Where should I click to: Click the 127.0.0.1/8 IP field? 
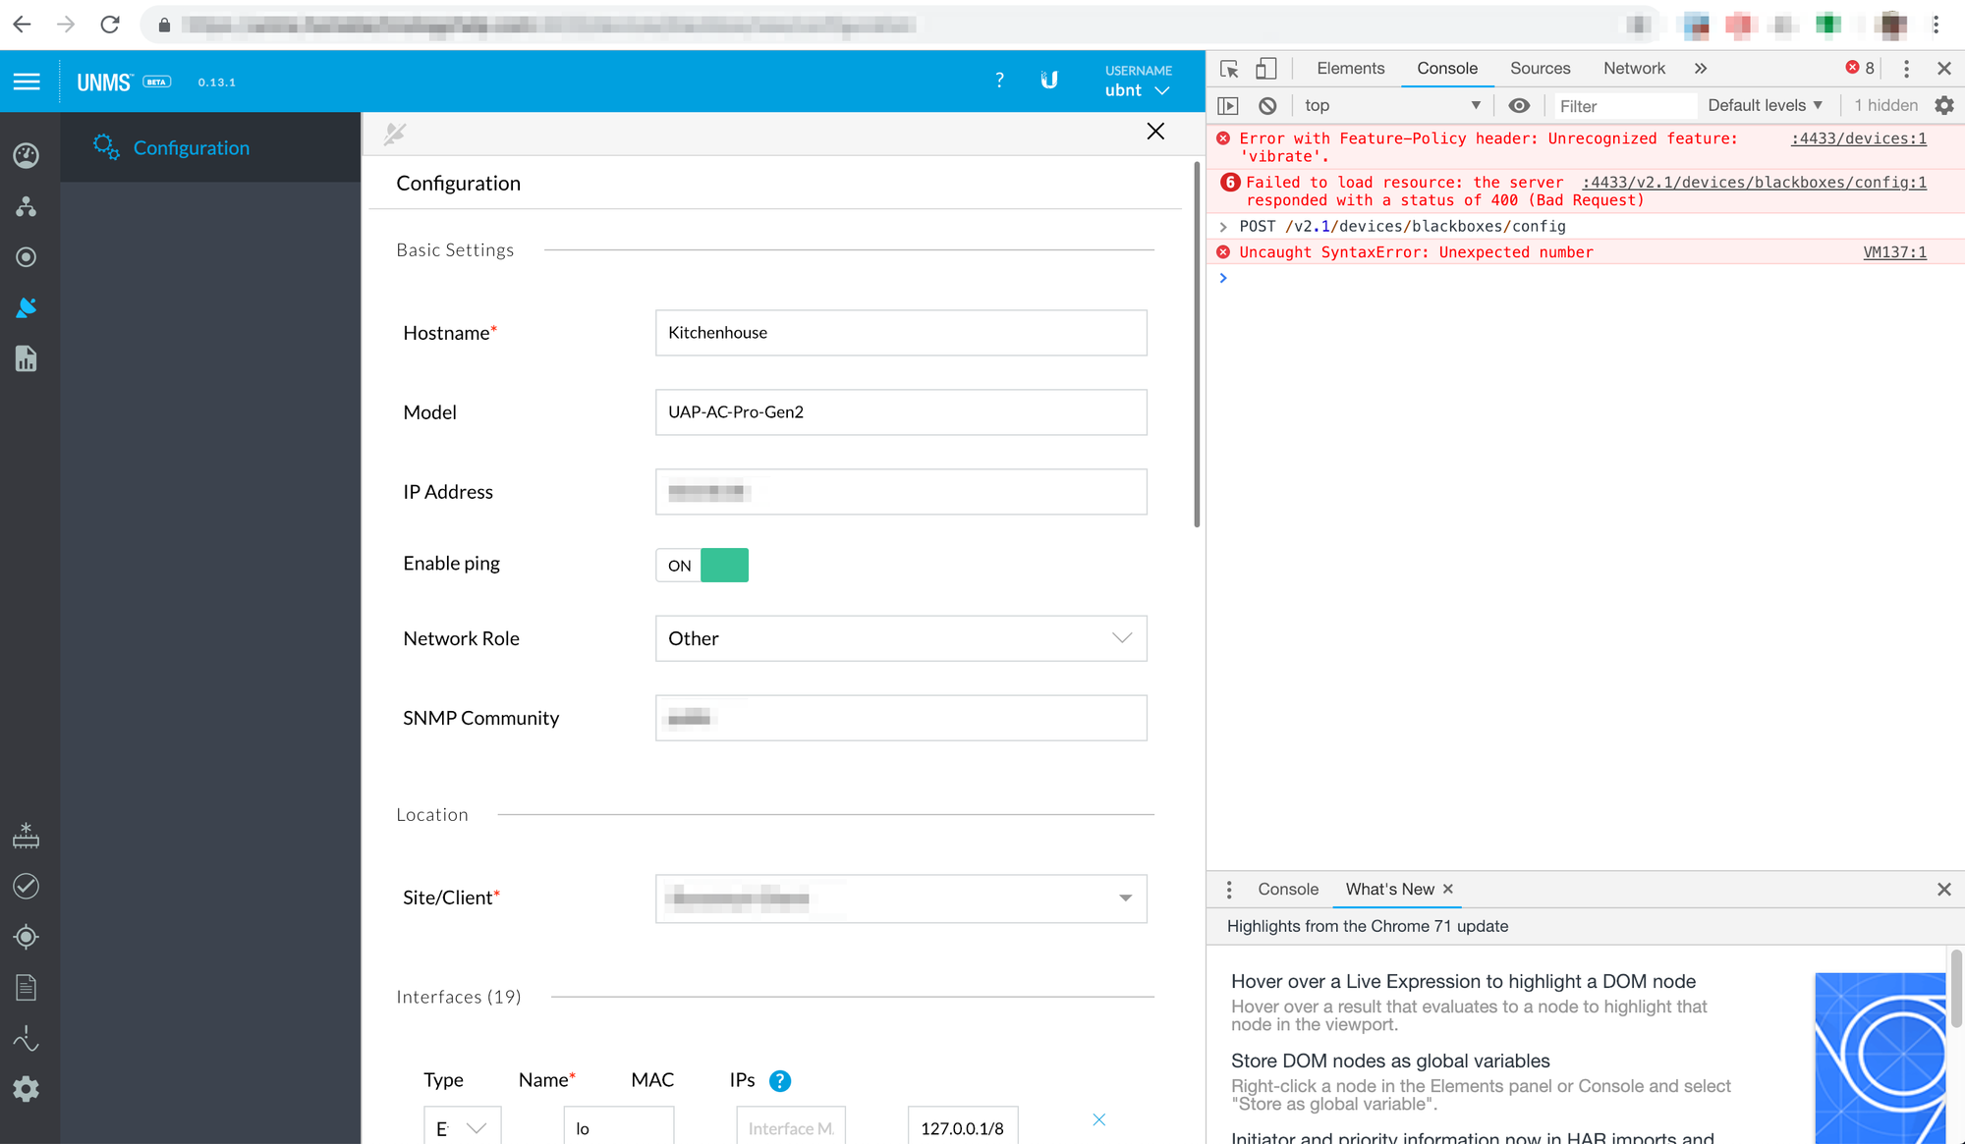pos(963,1127)
